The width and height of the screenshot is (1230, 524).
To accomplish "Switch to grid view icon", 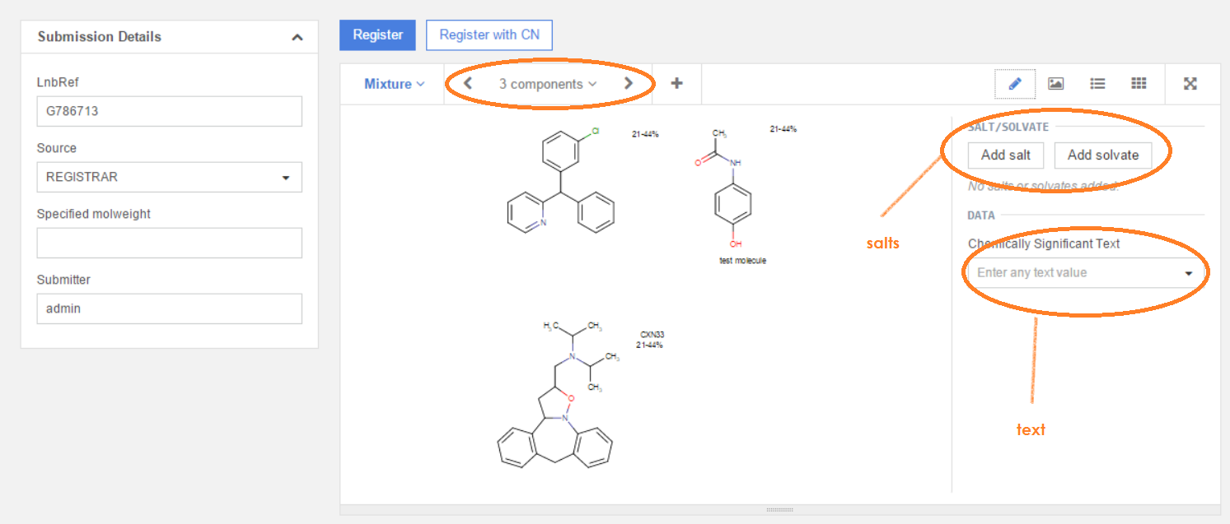I will (x=1139, y=83).
